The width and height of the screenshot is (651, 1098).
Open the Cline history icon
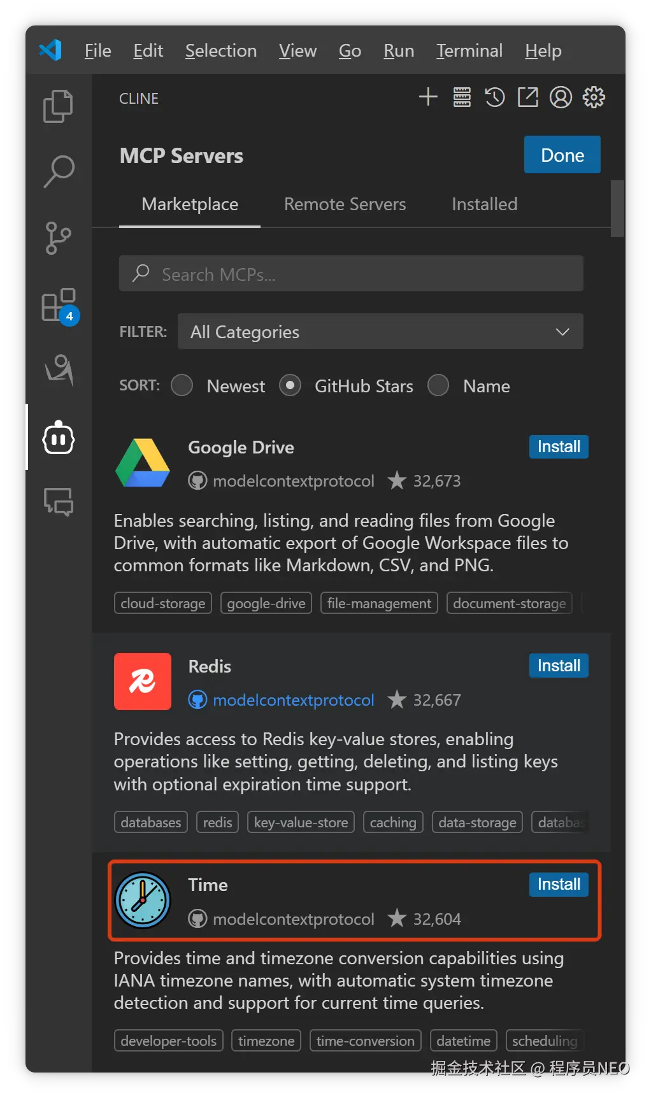tap(495, 97)
